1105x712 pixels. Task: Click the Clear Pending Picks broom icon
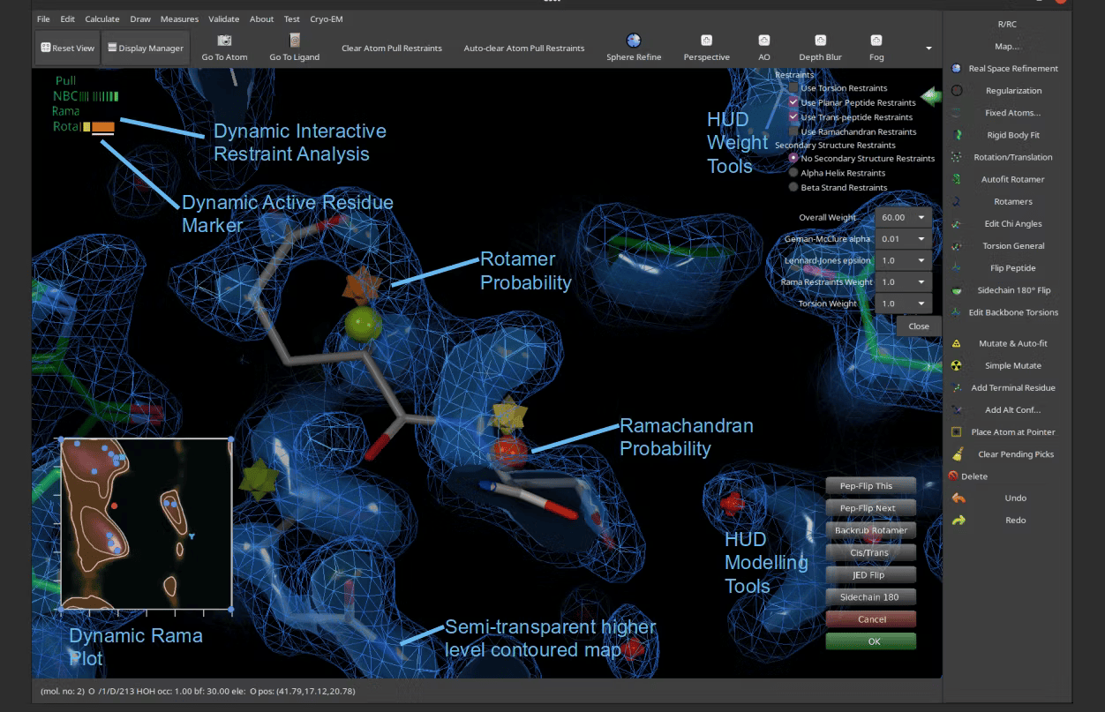pyautogui.click(x=957, y=453)
